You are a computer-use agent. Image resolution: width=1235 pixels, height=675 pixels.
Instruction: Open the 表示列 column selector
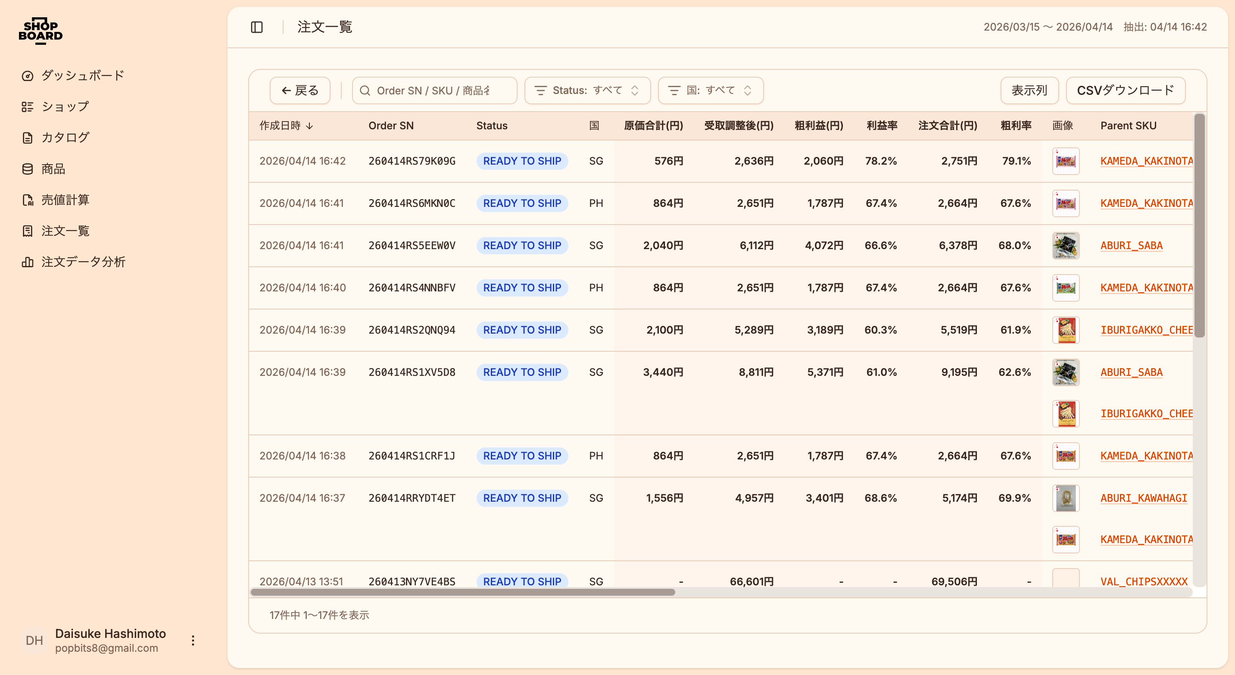click(x=1029, y=91)
